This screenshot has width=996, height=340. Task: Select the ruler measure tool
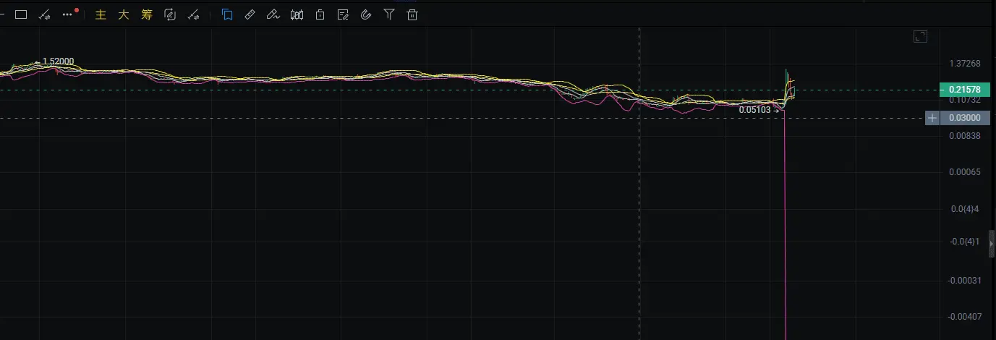coord(250,14)
